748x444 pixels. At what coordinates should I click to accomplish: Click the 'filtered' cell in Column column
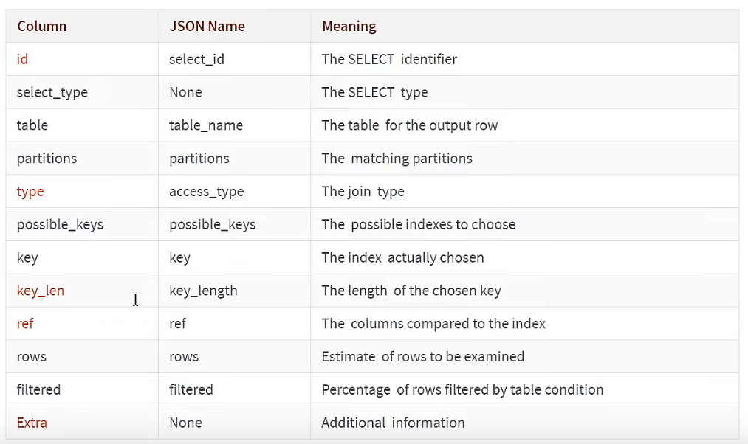[38, 389]
